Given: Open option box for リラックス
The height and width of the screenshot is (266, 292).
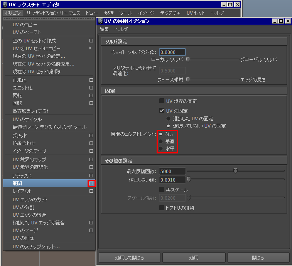Looking at the screenshot, I should coord(91,175).
